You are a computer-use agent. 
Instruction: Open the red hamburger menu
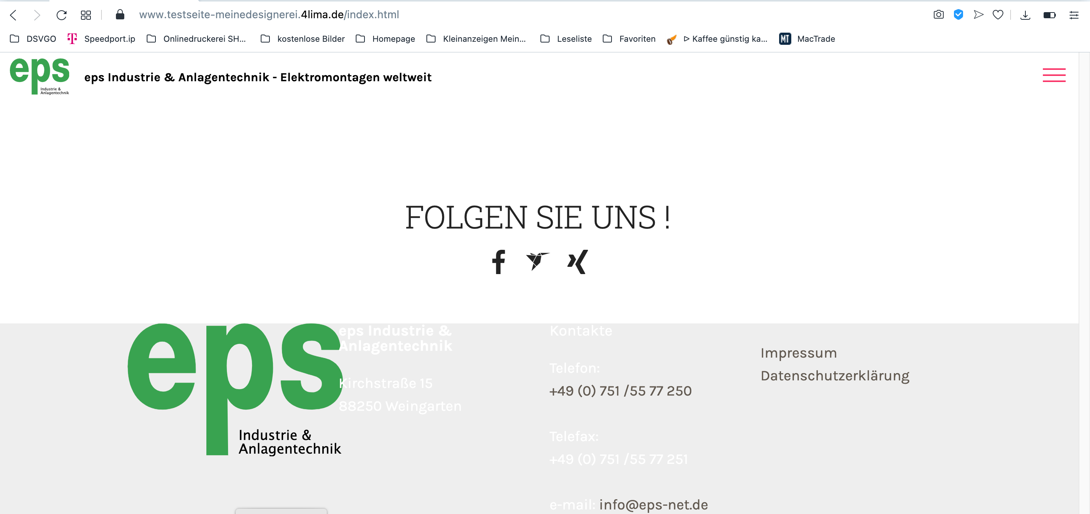tap(1054, 75)
